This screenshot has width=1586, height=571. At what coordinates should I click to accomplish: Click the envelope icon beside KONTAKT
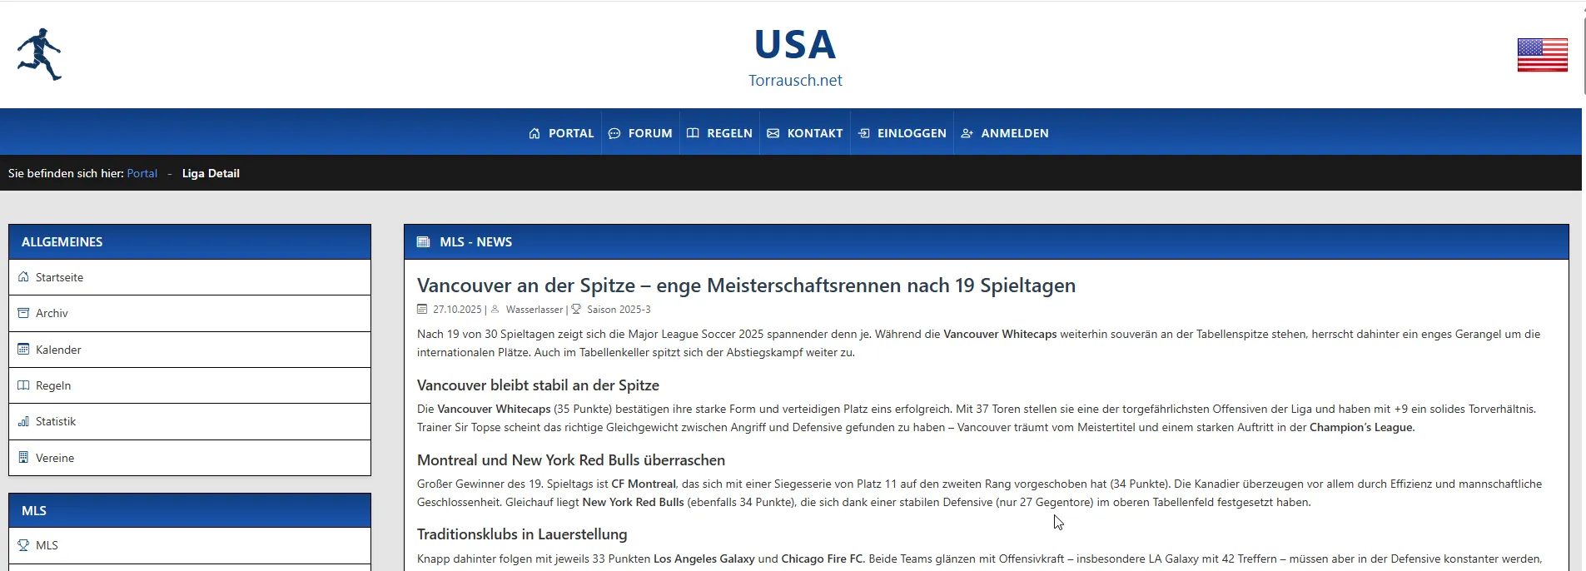point(773,133)
